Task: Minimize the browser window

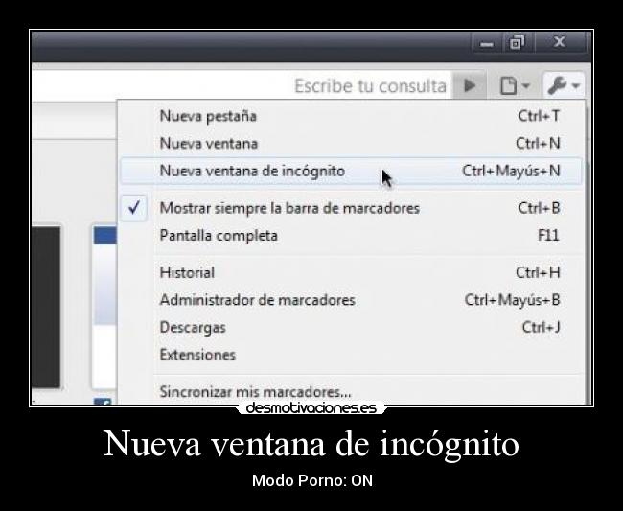Action: [487, 42]
